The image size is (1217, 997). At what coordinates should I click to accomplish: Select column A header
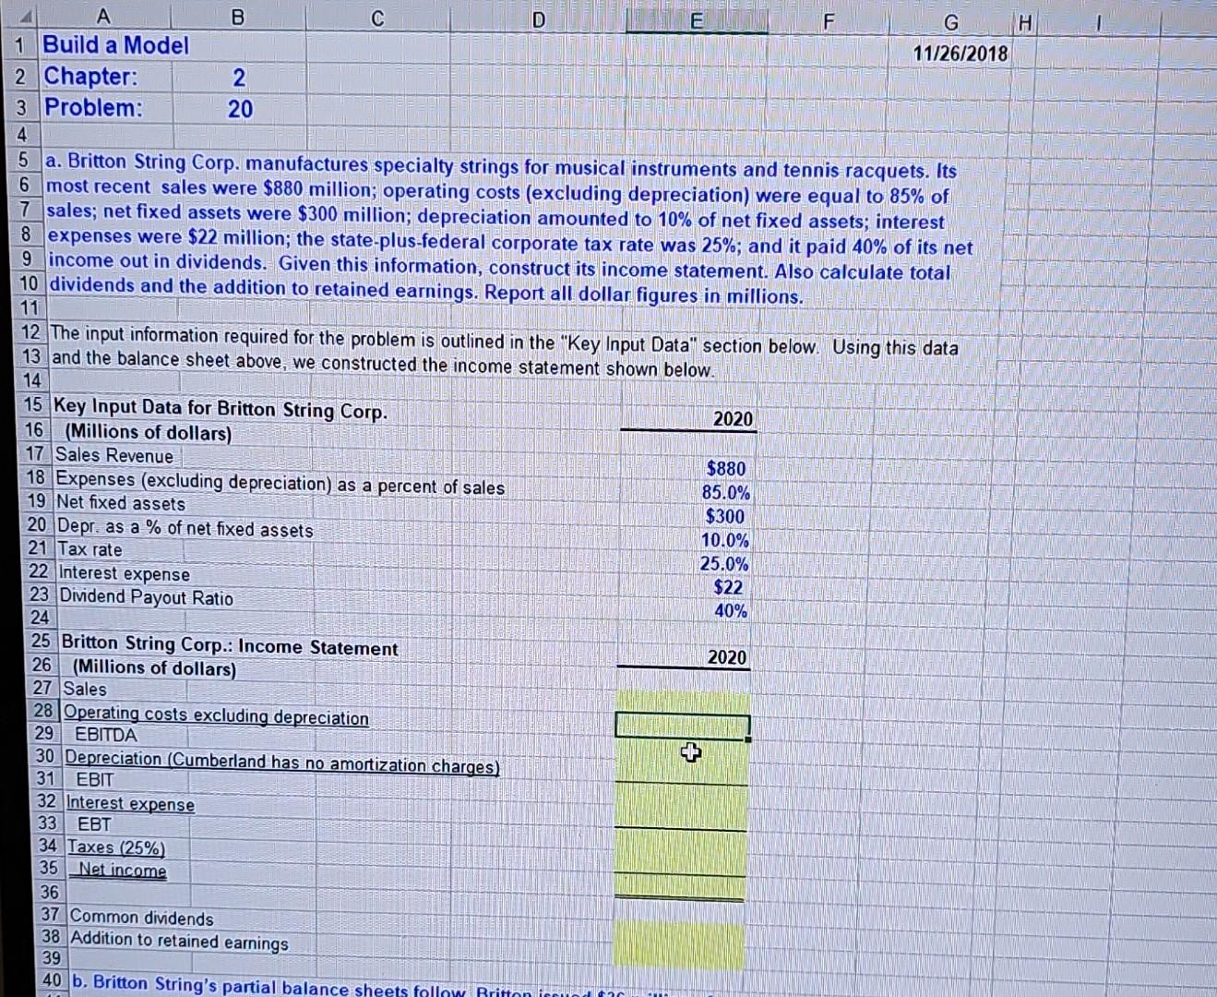103,16
